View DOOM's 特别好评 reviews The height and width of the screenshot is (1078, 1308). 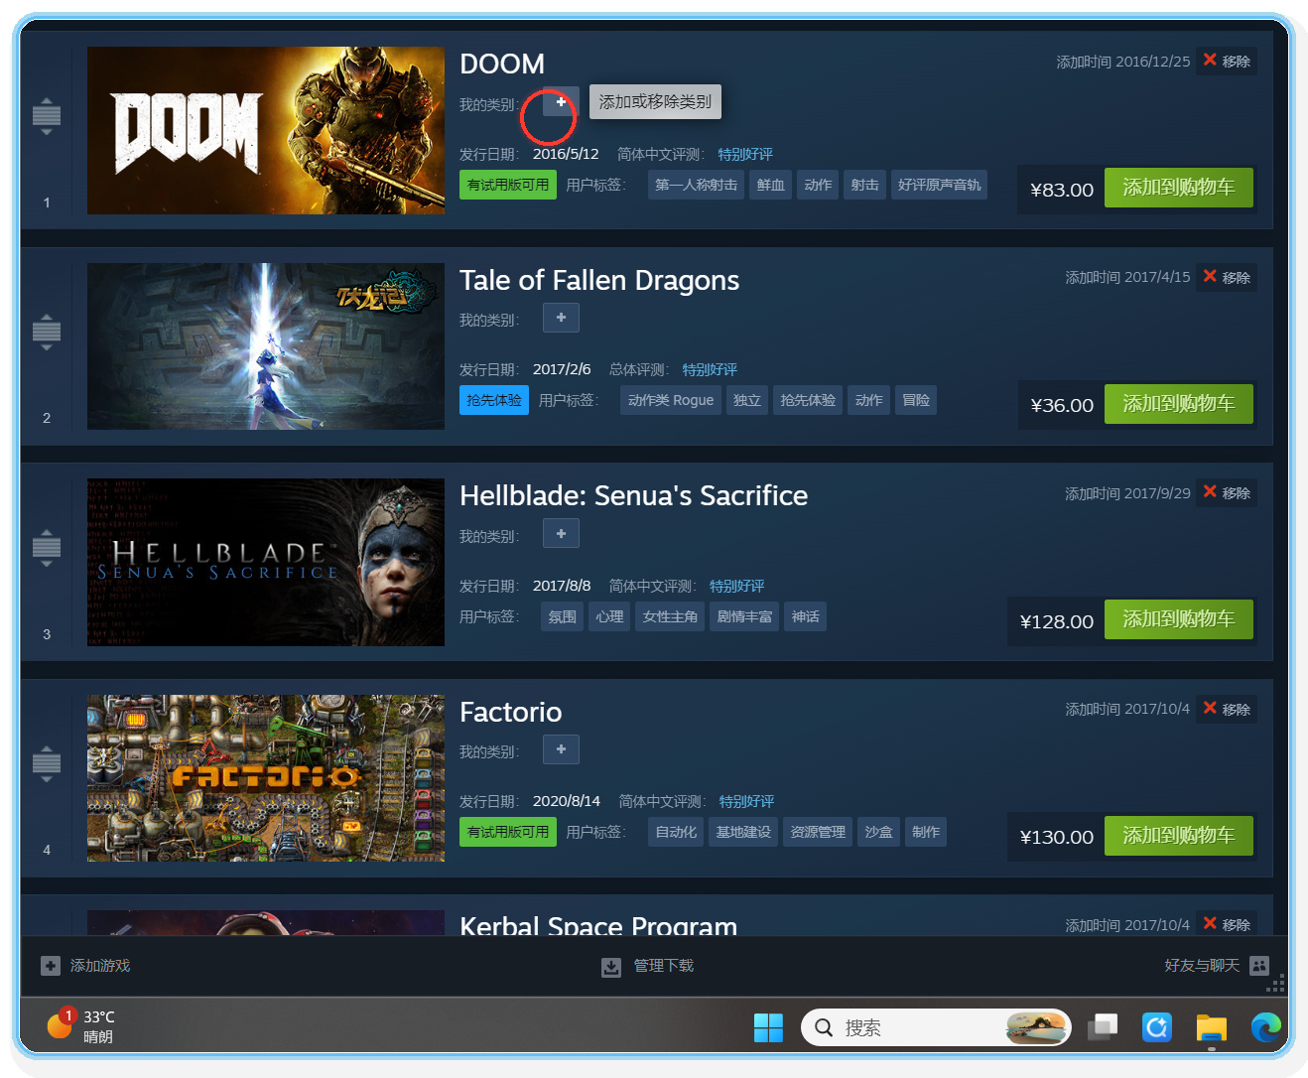click(x=745, y=154)
